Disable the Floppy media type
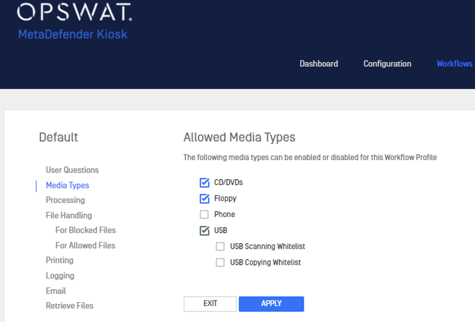 205,198
